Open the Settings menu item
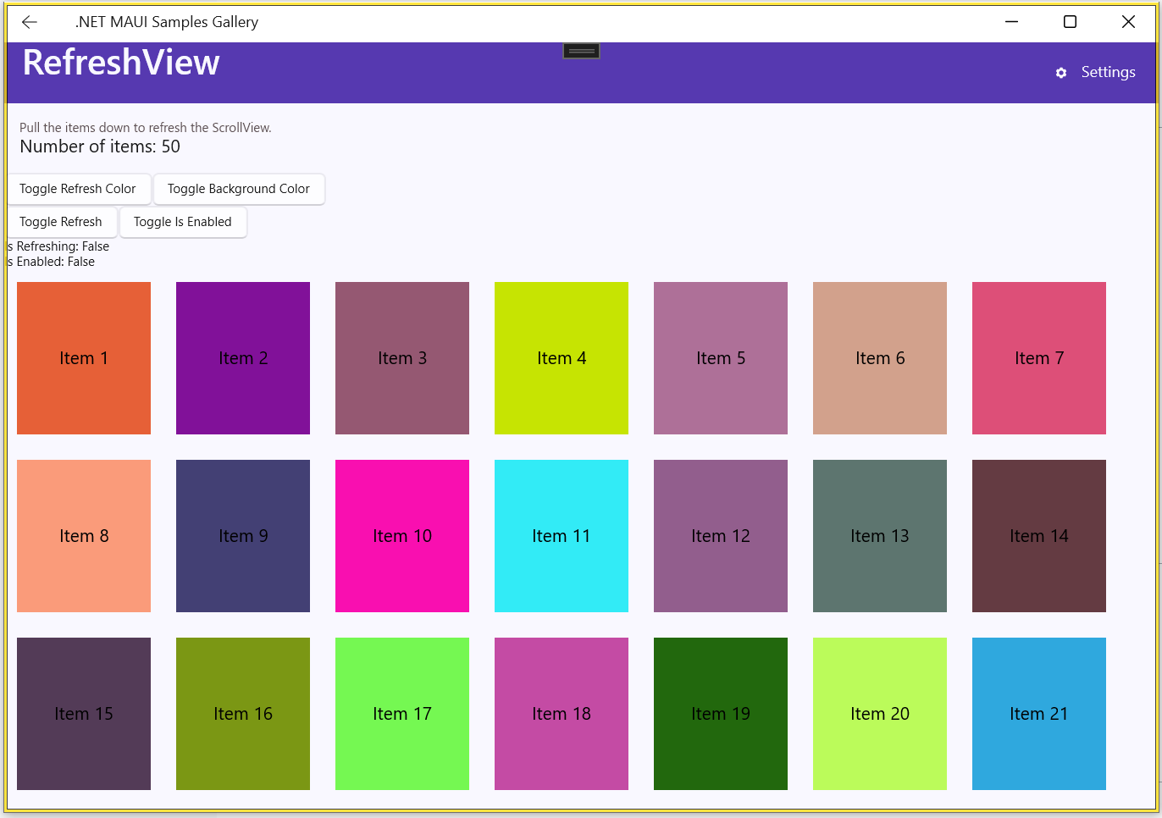1162x818 pixels. pos(1108,73)
